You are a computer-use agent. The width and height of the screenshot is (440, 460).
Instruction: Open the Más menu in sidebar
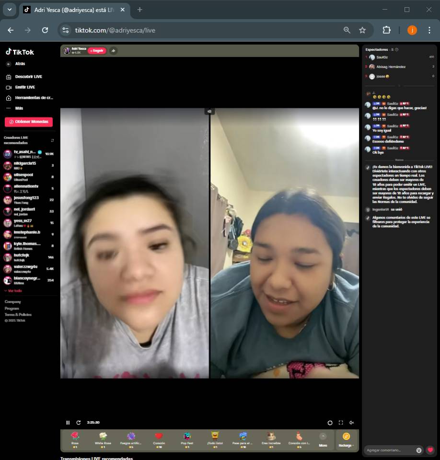point(19,108)
